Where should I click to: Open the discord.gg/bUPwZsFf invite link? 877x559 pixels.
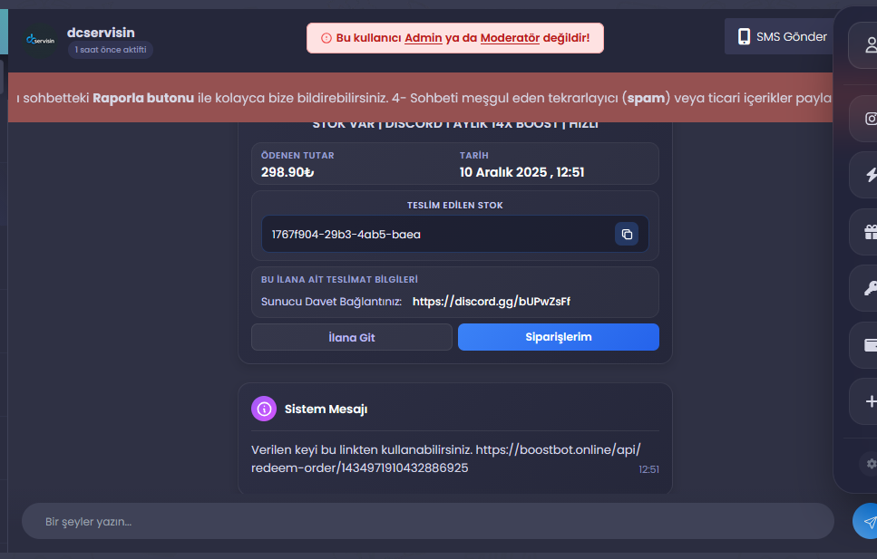point(491,302)
